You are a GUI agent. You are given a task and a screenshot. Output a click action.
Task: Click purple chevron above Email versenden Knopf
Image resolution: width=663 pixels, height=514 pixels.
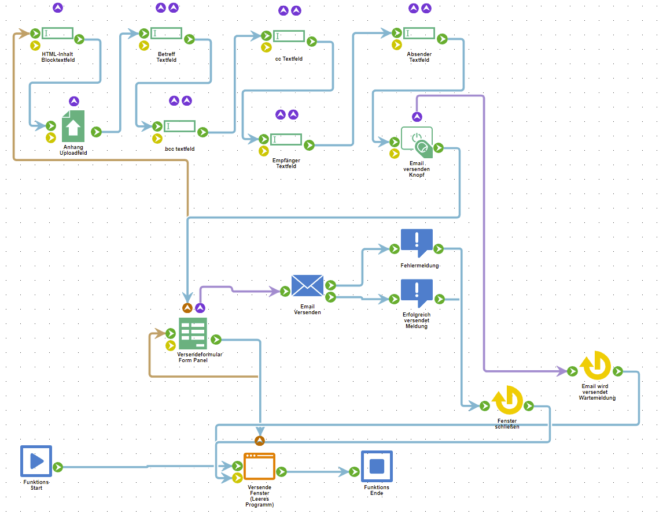417,117
